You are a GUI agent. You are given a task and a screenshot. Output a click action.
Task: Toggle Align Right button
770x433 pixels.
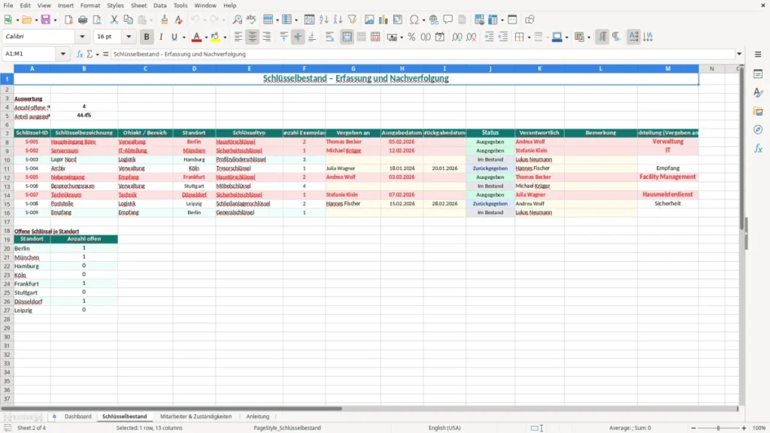tap(267, 37)
